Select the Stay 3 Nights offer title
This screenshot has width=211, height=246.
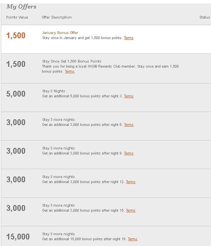[54, 91]
